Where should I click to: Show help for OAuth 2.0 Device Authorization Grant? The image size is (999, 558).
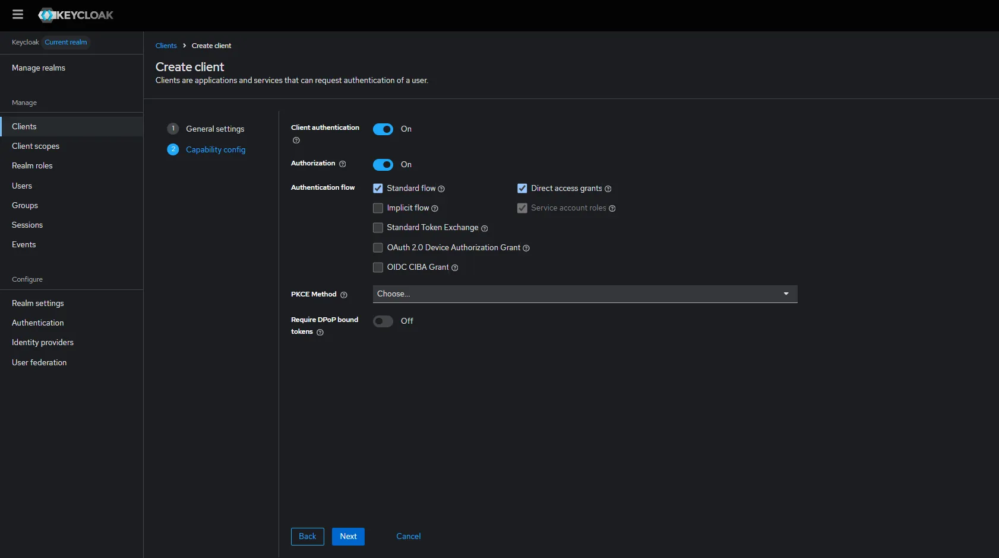(526, 248)
